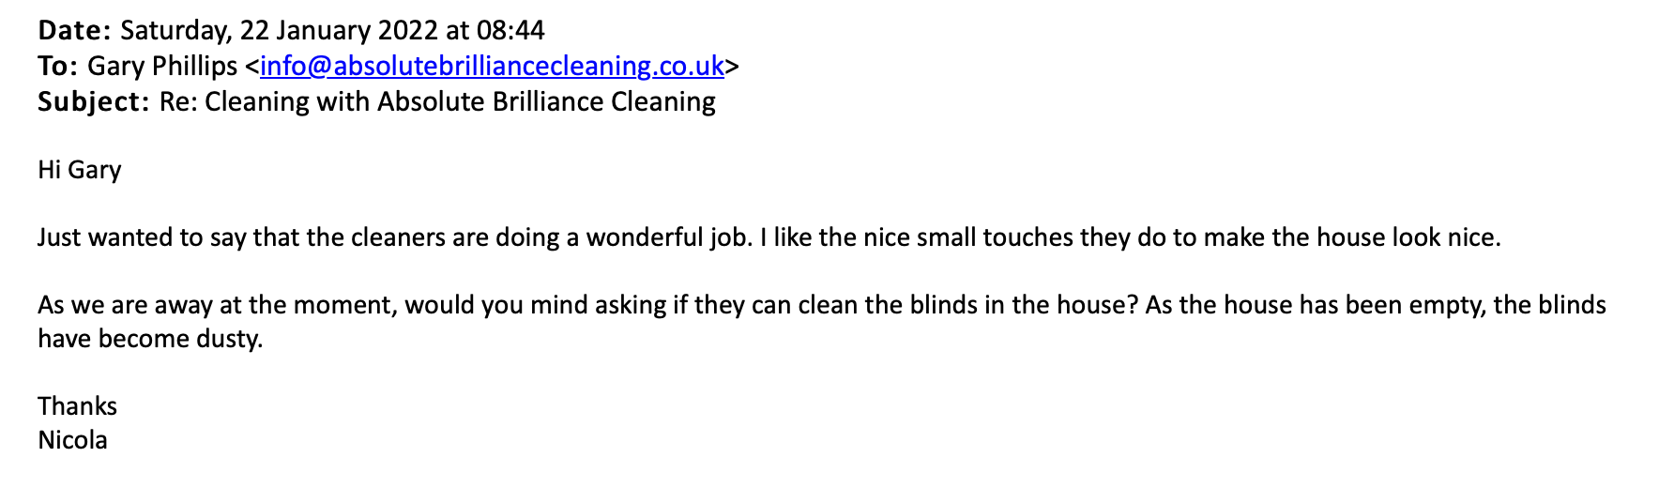Click the date text Saturday, 22 January 2022

click(279, 31)
